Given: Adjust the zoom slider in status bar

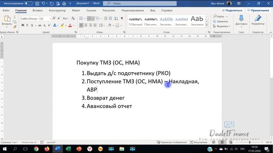Looking at the screenshot, I should [x=250, y=142].
